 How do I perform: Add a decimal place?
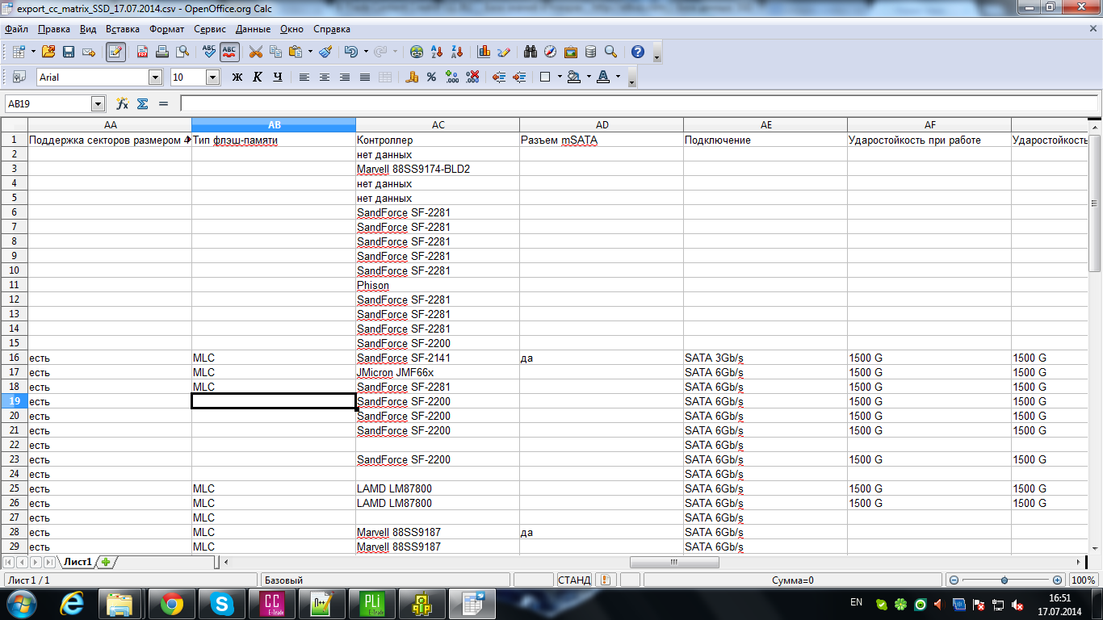[452, 77]
